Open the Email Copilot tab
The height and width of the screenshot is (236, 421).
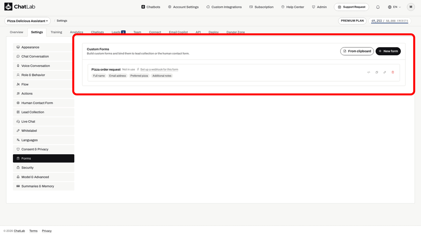pyautogui.click(x=178, y=32)
